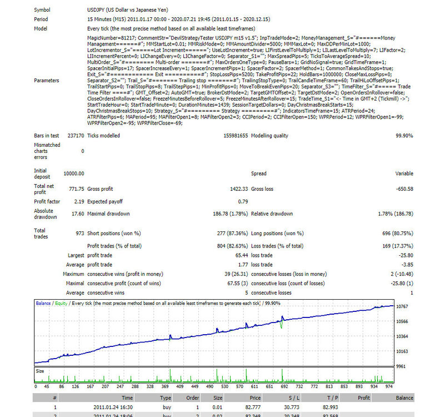Click the price cell 82.777
This screenshot has height=417, width=435.
pyautogui.click(x=253, y=408)
